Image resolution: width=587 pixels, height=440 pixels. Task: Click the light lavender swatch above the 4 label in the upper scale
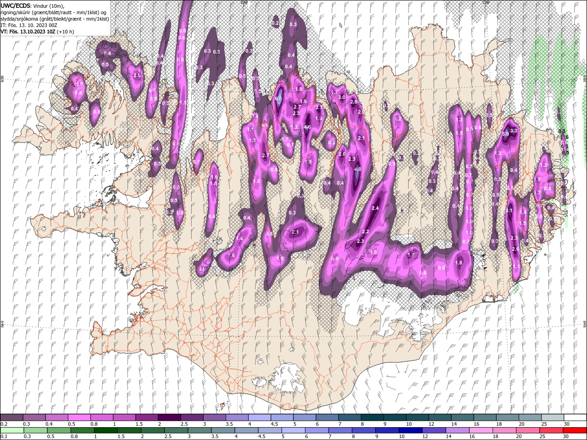pyautogui.click(x=260, y=417)
